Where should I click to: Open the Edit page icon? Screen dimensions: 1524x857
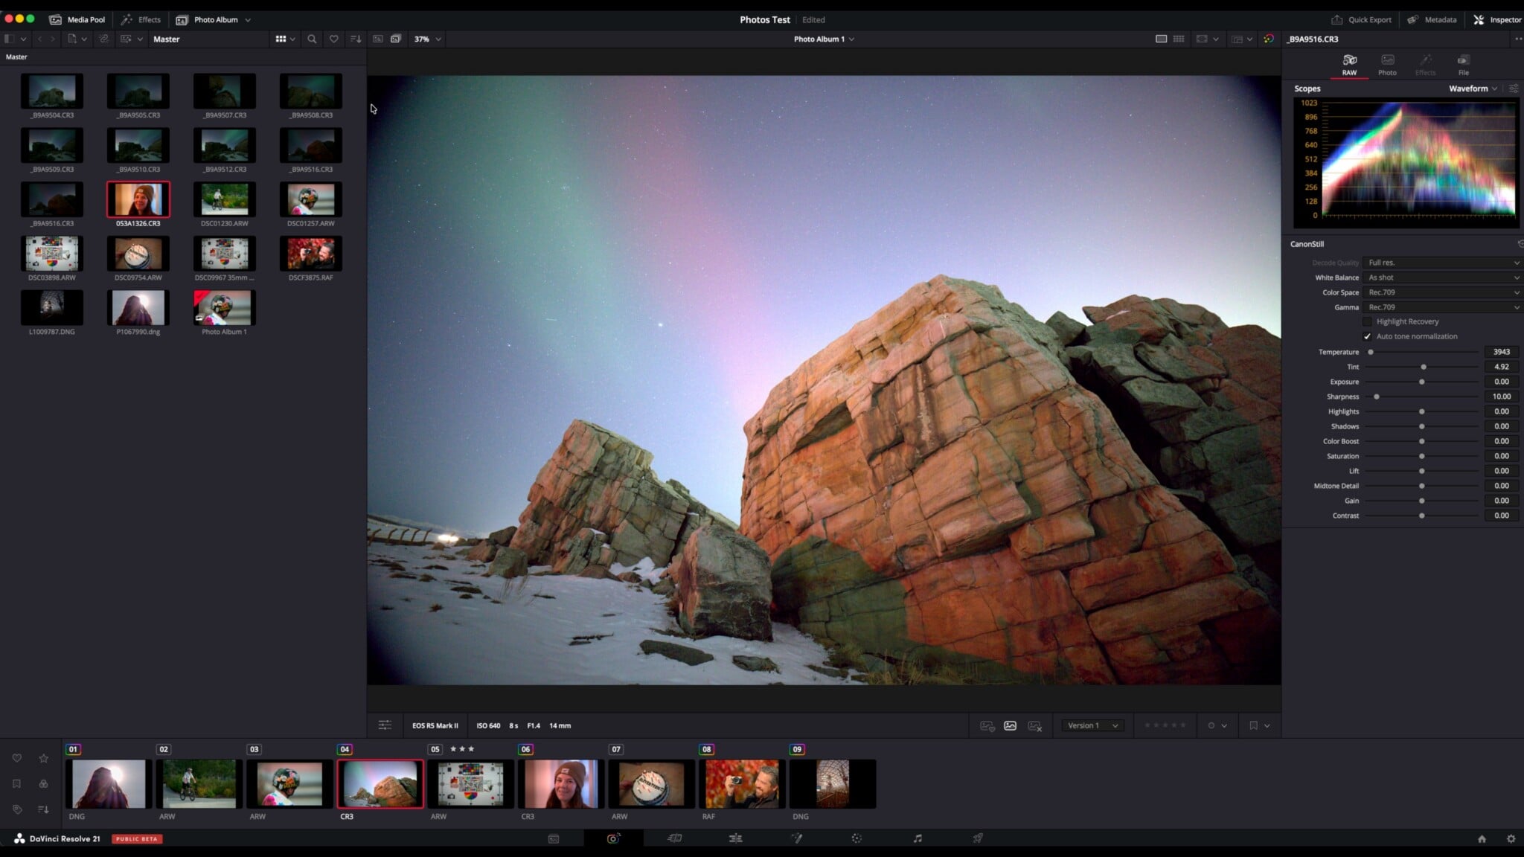pos(735,838)
